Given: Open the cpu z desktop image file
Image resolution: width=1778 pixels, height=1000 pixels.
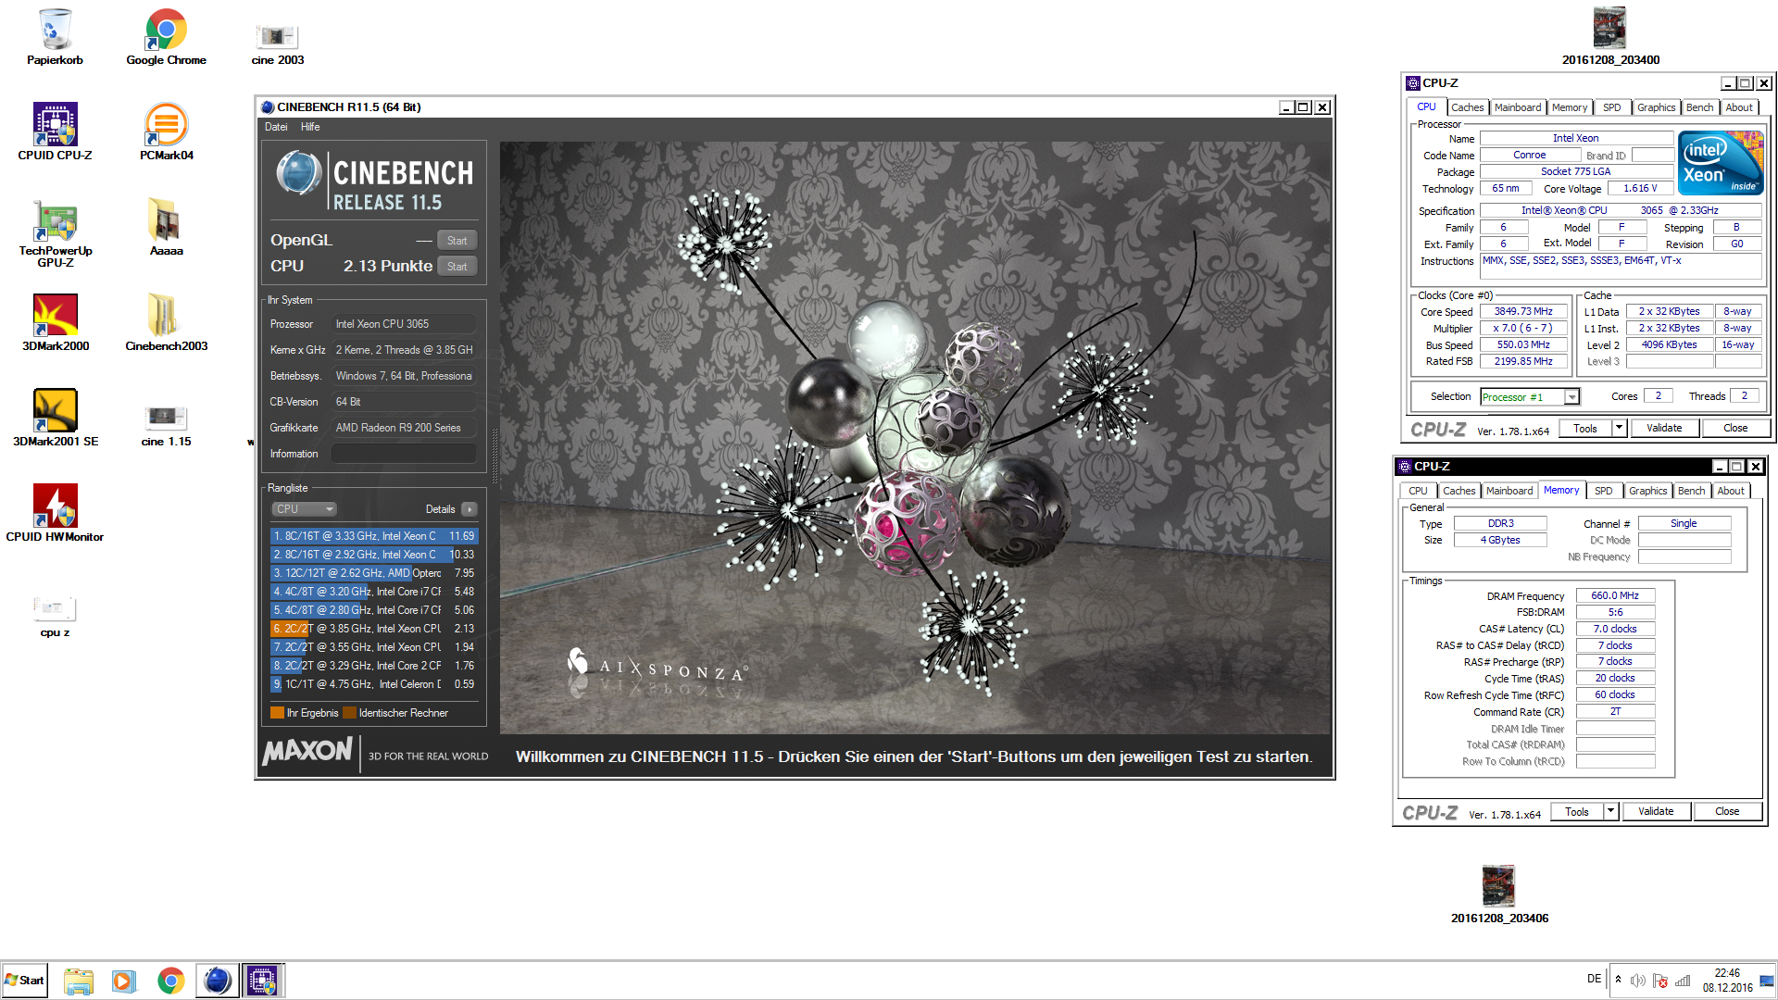Looking at the screenshot, I should click(x=55, y=616).
